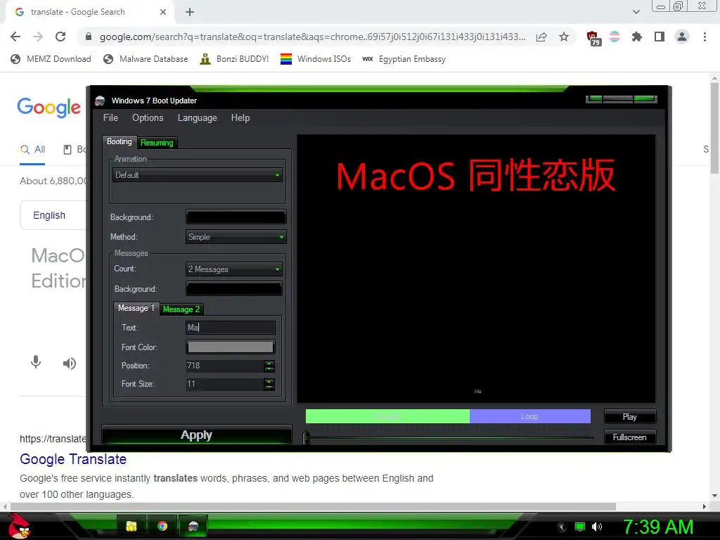Select the Message 1 tab

(136, 308)
